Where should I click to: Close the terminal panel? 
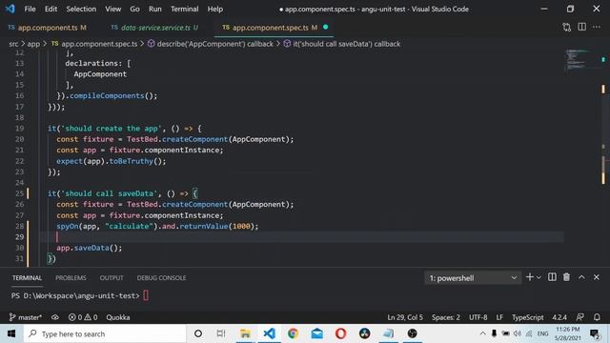[x=596, y=277]
